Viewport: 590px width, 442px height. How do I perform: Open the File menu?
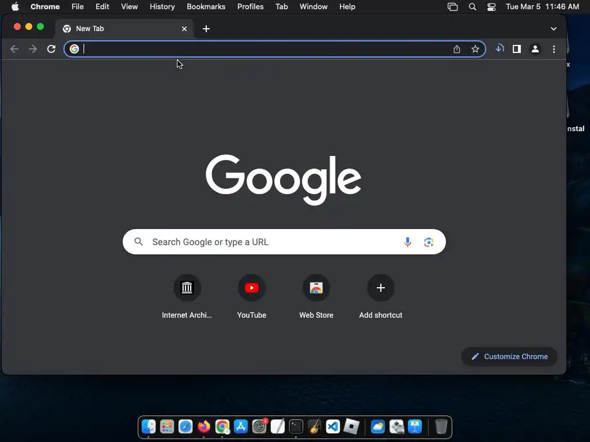point(78,6)
